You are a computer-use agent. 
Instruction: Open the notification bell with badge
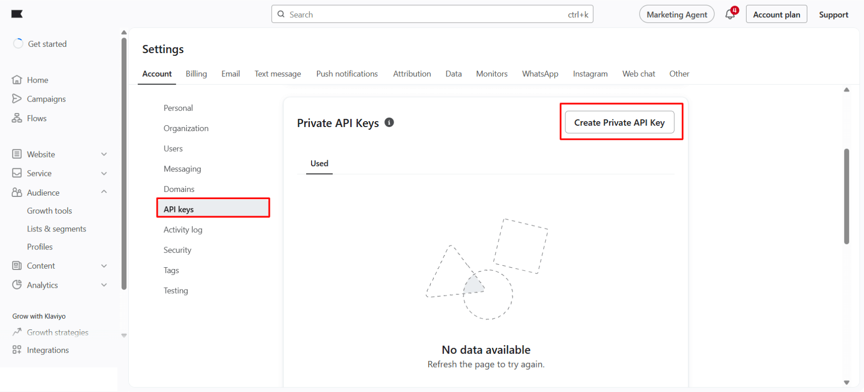[x=730, y=14]
